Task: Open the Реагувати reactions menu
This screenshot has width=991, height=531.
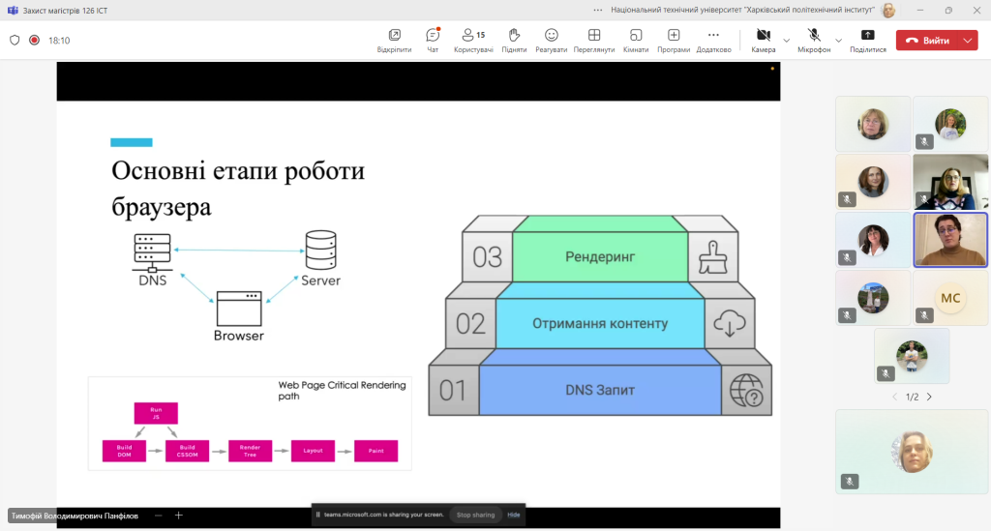Action: pos(551,40)
